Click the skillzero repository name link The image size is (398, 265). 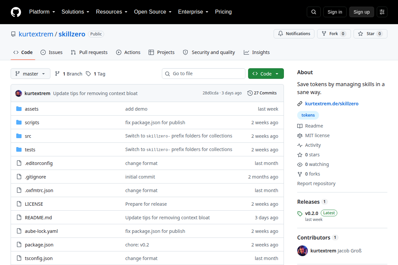(x=72, y=34)
